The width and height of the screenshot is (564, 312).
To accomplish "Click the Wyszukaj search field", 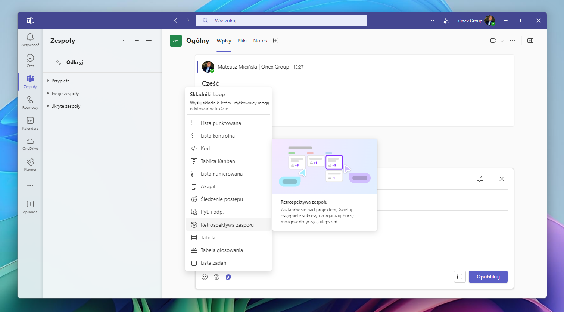I will [x=281, y=21].
